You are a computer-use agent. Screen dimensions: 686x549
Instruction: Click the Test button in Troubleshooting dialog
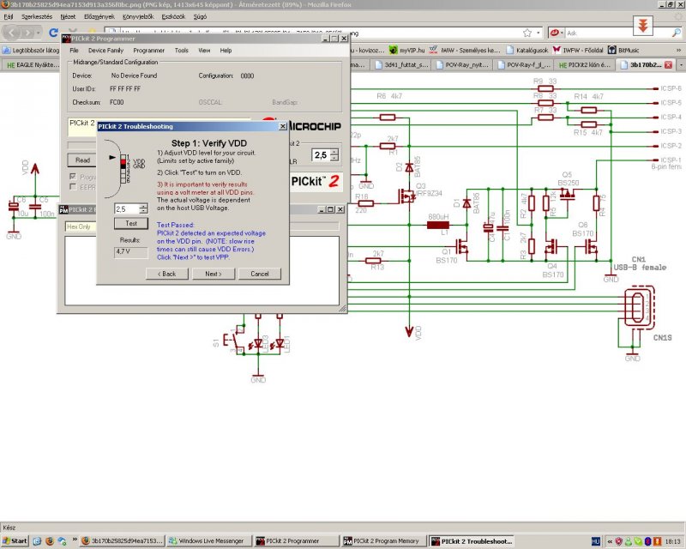131,223
